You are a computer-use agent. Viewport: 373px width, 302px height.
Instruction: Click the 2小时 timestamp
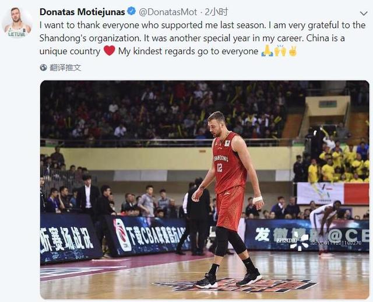216,12
